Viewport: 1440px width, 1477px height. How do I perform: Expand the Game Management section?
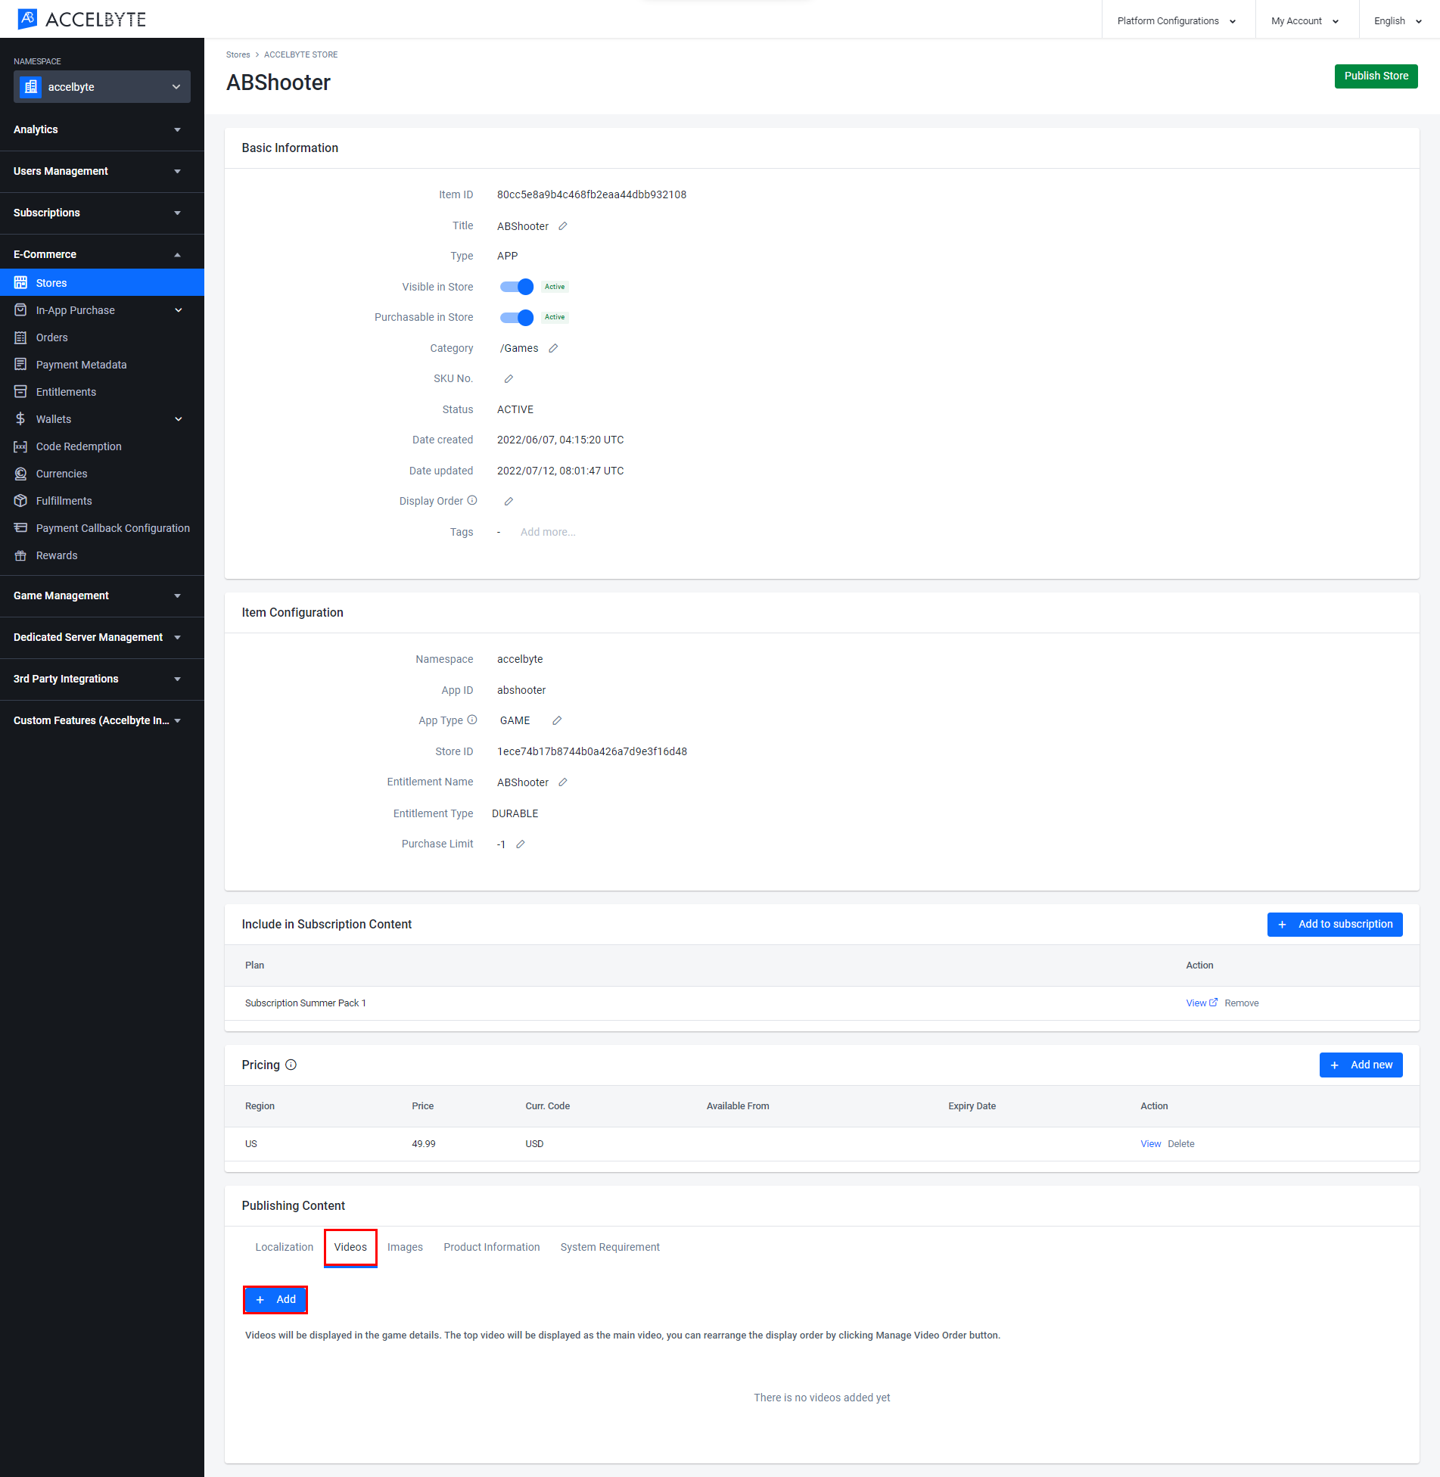(102, 595)
